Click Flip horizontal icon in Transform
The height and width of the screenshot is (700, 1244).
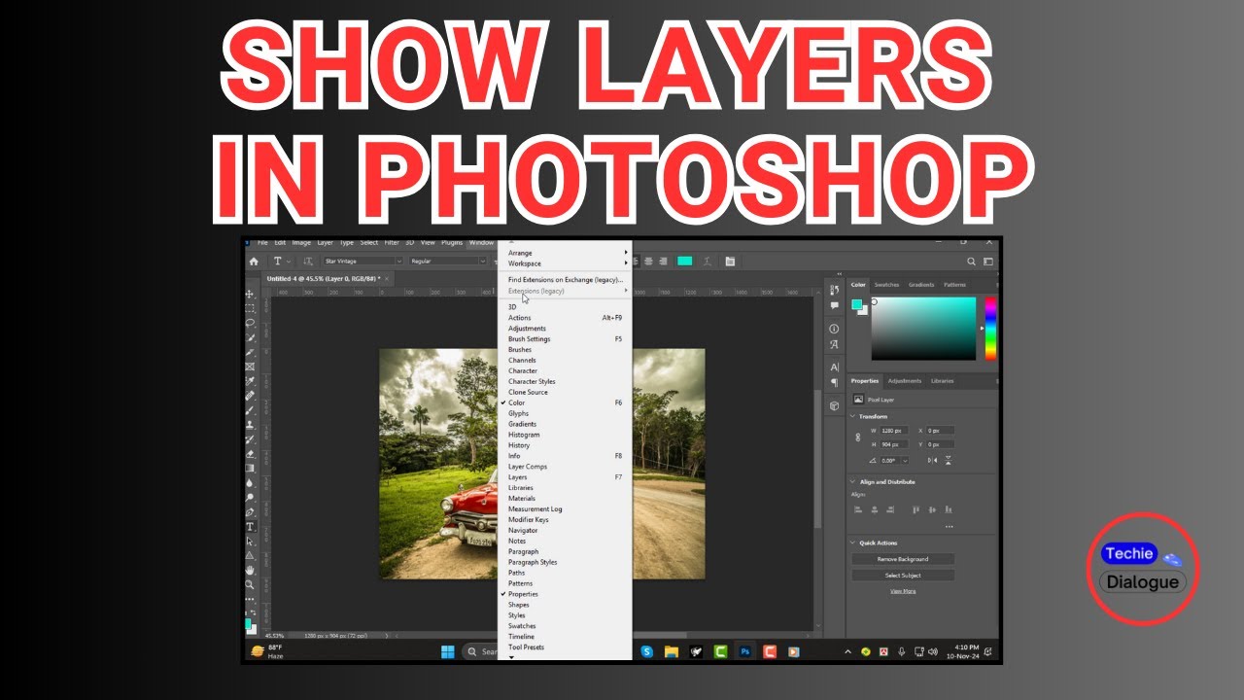pos(932,460)
